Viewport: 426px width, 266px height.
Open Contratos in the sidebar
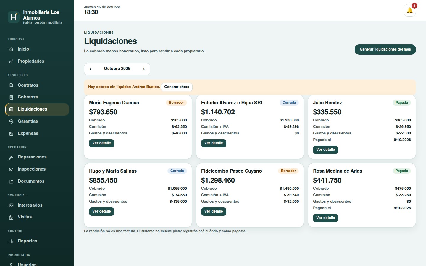[x=37, y=85]
